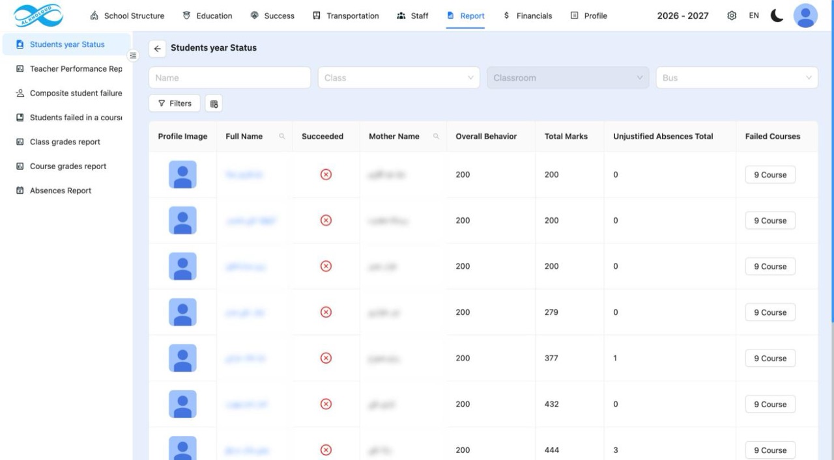Open the Profile menu
The width and height of the screenshot is (834, 460).
pyautogui.click(x=588, y=16)
